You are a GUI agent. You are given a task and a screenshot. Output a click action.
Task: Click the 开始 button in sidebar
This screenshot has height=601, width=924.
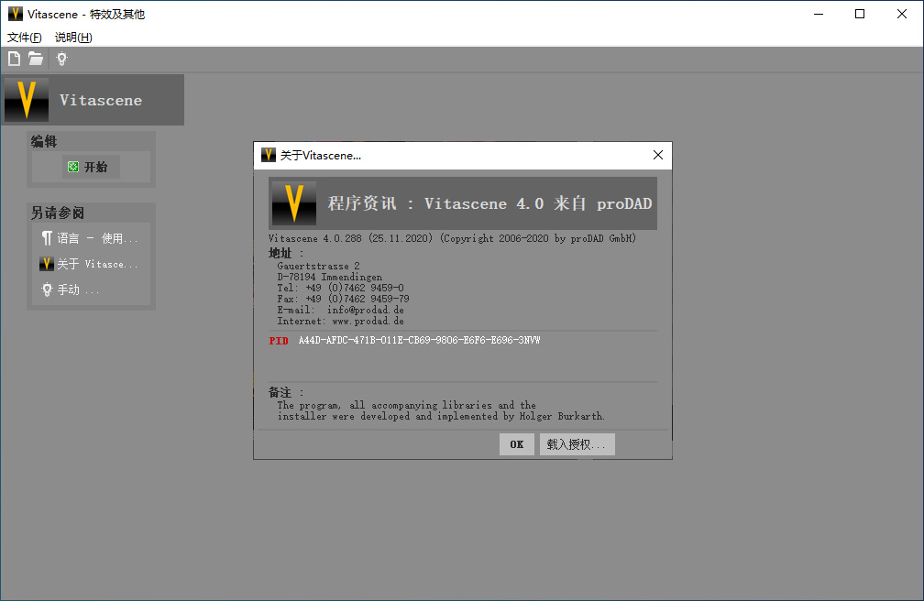[x=91, y=167]
